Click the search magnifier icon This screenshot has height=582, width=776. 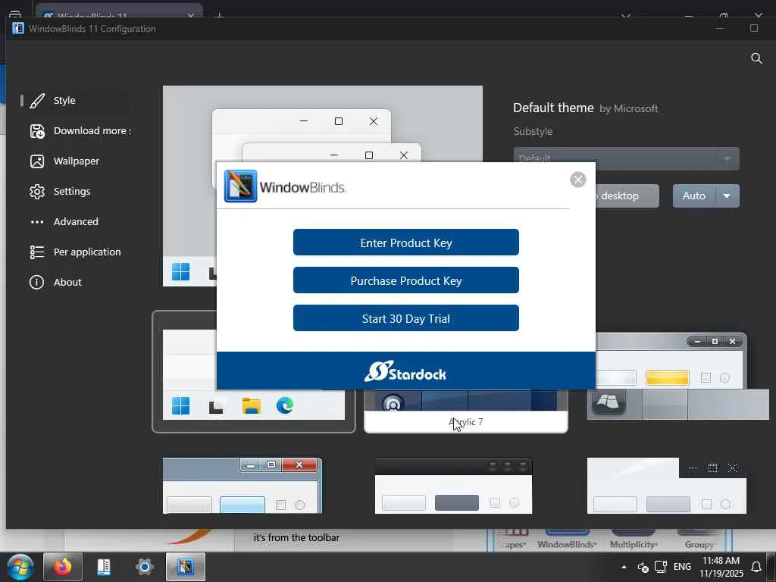click(756, 58)
